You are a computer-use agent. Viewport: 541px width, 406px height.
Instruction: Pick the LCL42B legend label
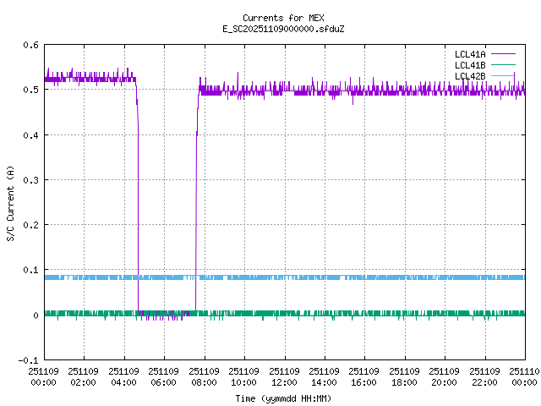(469, 76)
